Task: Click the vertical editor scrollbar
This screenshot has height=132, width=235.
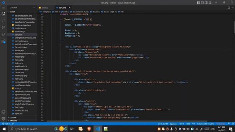Action: 234,27
